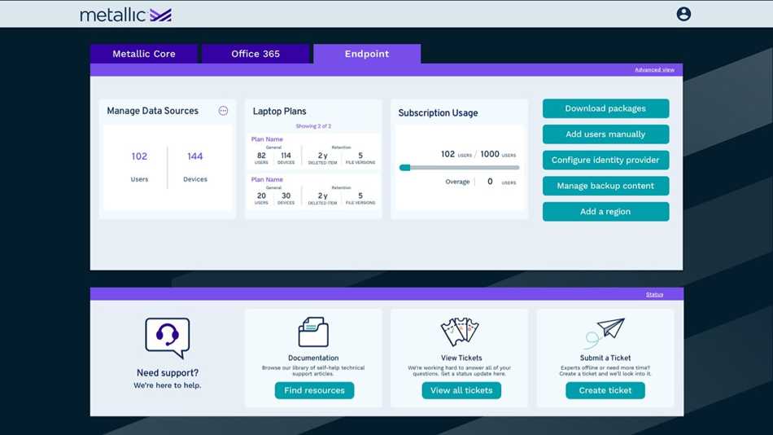773x435 pixels.
Task: Click the Documentation folder icon
Action: point(313,332)
